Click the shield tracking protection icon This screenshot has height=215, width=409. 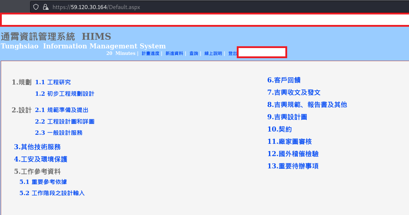36,7
